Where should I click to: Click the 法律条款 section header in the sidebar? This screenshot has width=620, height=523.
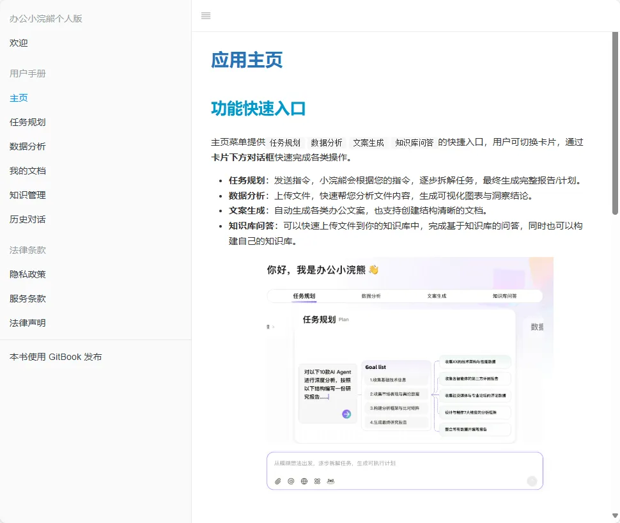(27, 250)
